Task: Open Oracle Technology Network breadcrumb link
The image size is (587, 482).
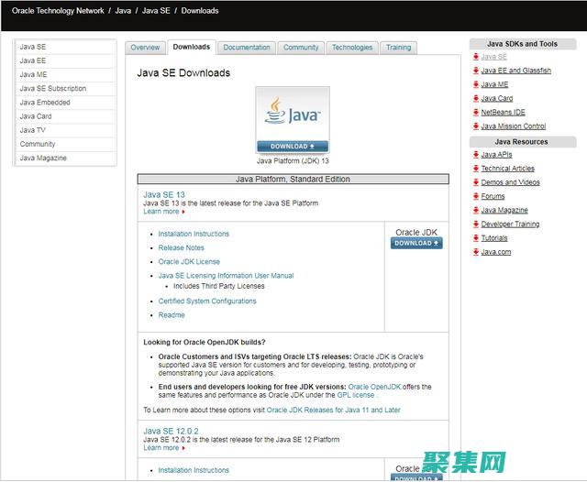Action: 58,11
